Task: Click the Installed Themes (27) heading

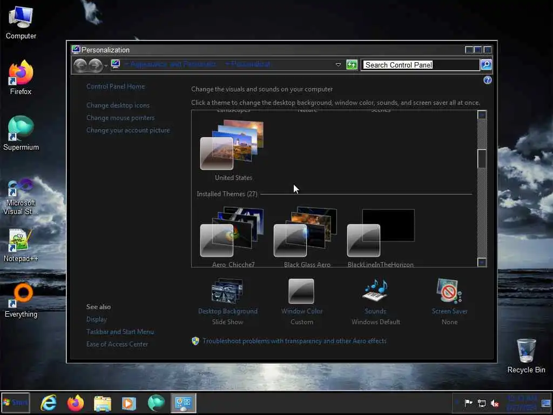Action: [227, 194]
